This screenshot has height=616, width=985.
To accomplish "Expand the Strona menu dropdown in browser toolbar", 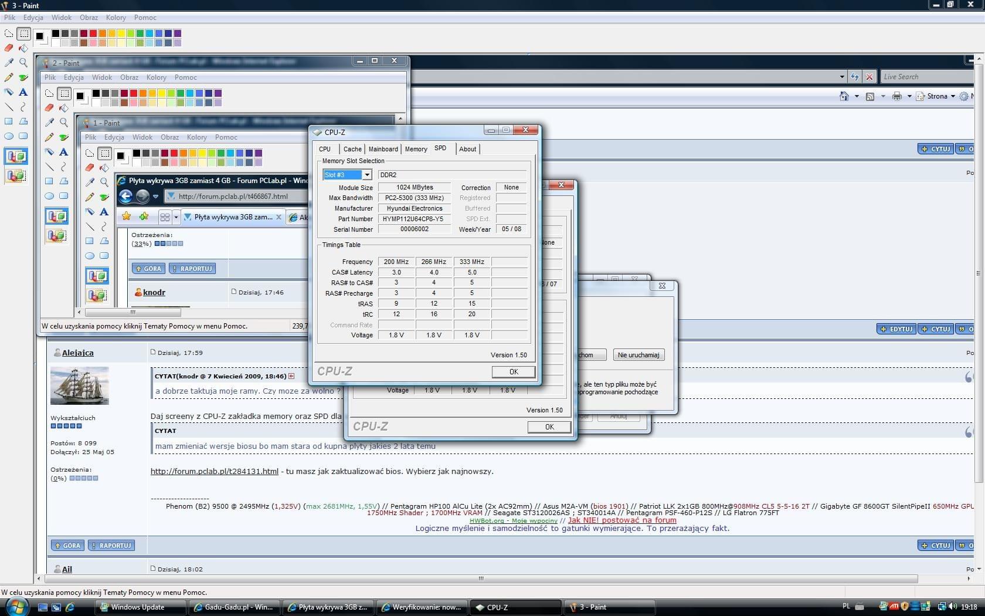I will coord(953,96).
